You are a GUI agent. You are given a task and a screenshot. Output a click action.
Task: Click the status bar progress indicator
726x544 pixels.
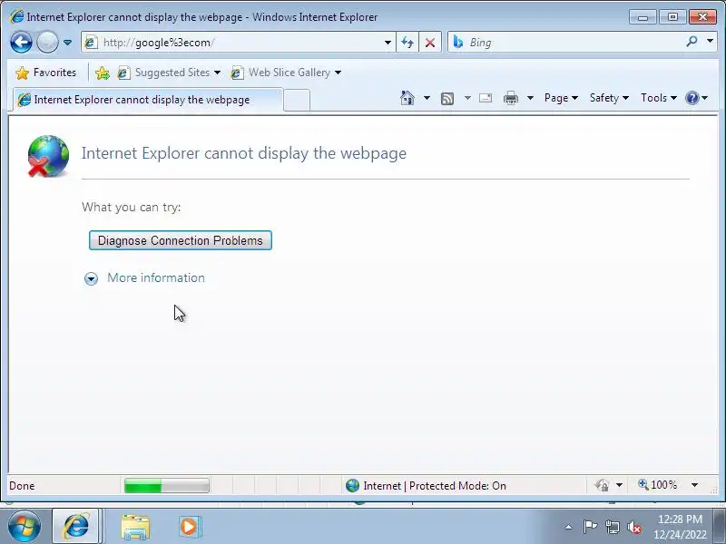click(167, 486)
